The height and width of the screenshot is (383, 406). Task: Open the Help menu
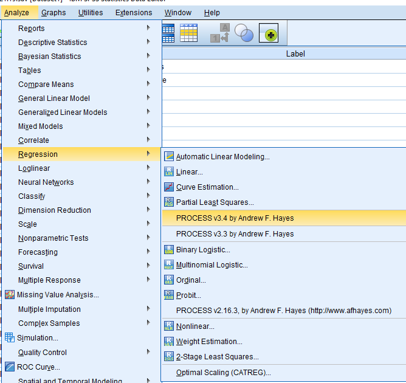tap(212, 12)
